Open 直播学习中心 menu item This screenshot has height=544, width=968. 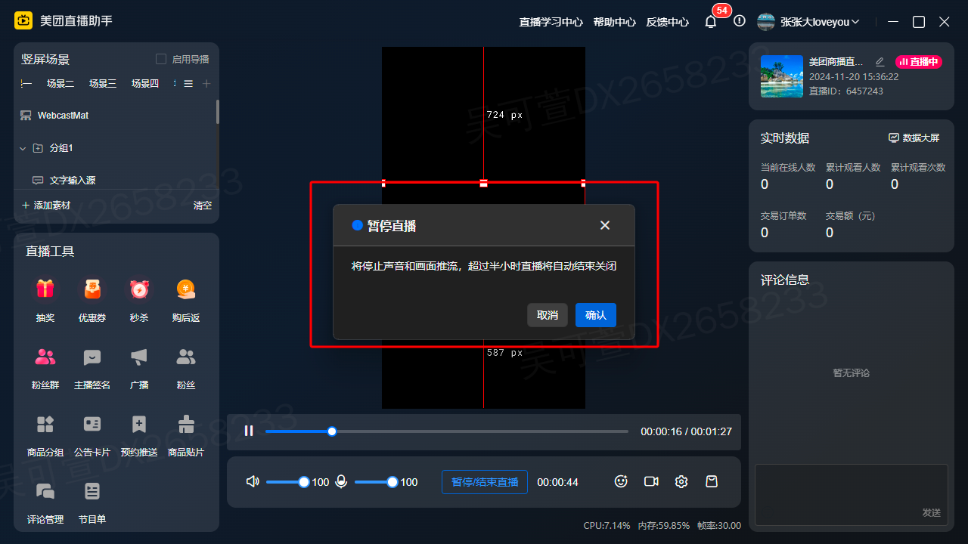click(x=551, y=22)
